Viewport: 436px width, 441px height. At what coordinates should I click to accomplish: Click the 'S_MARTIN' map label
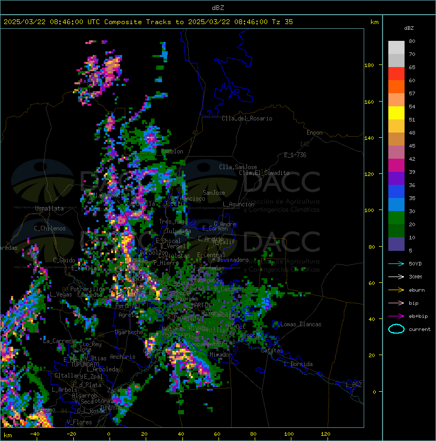click(198, 305)
